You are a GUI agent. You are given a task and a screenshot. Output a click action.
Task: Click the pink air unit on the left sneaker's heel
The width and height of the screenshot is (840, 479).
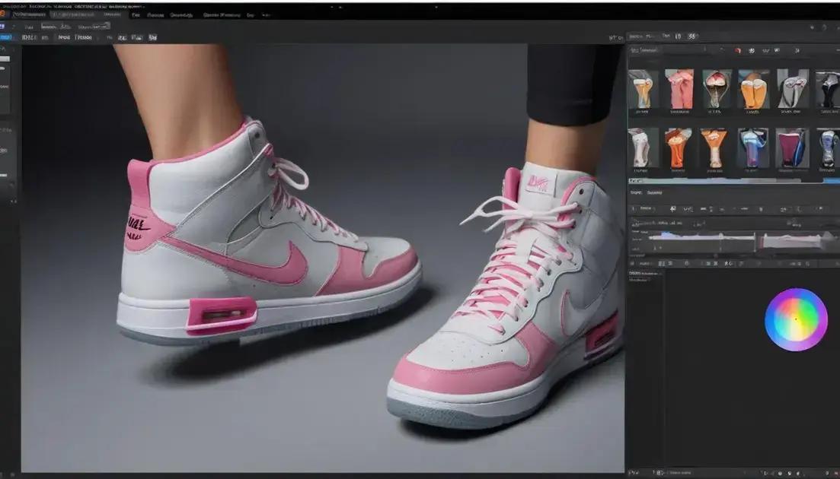222,316
